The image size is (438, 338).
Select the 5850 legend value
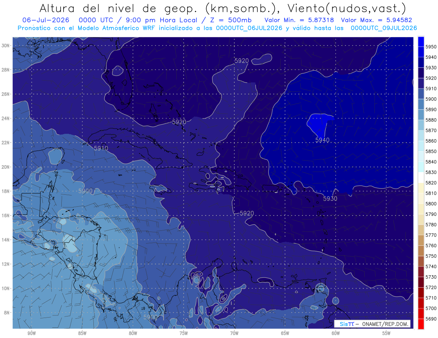[x=431, y=151]
